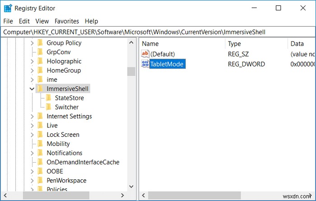The height and width of the screenshot is (201, 316).
Task: Expand the Holographic key
Action: pyautogui.click(x=32, y=61)
